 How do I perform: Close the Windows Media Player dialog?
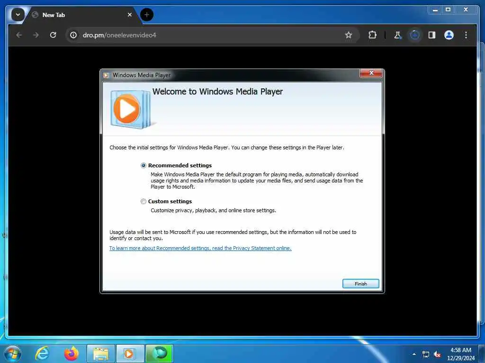tap(371, 73)
